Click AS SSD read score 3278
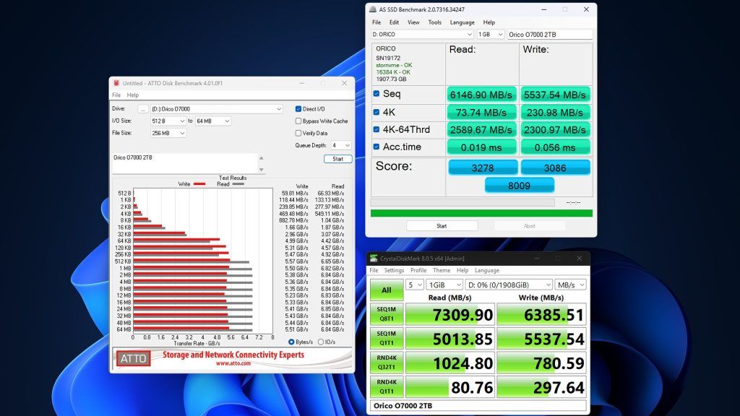 [482, 168]
